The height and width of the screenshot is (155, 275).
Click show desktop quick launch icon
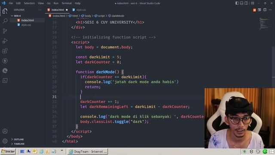[22, 152]
